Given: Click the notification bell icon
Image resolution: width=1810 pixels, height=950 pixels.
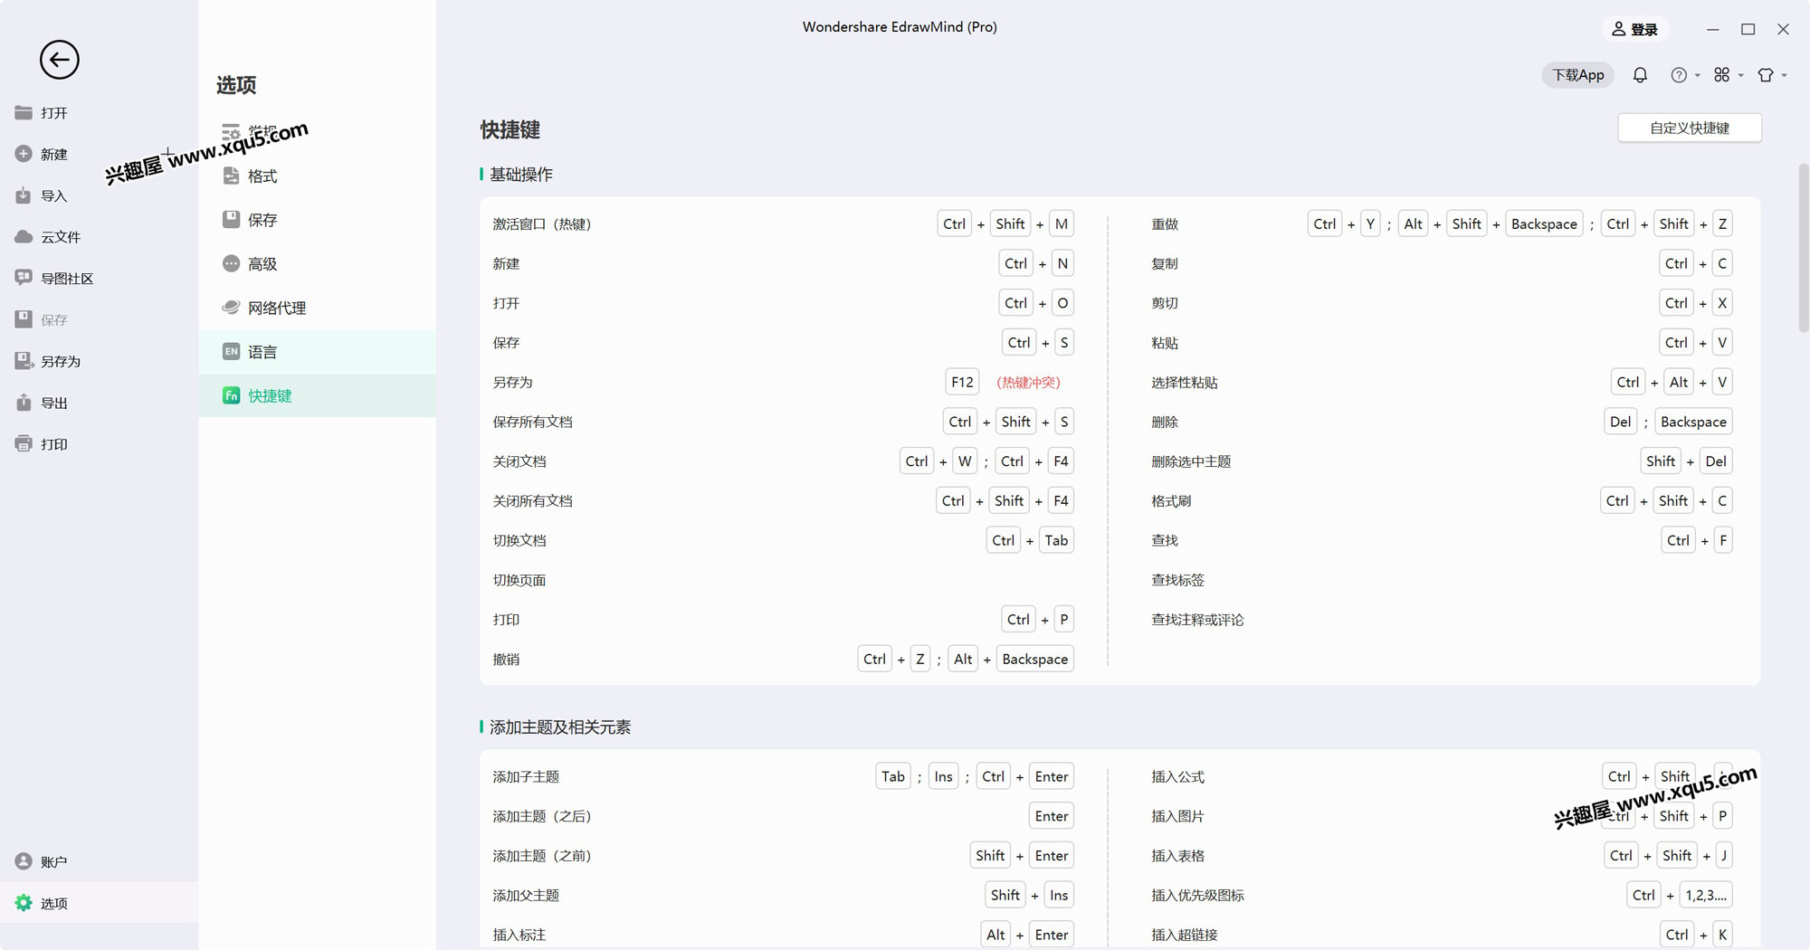Looking at the screenshot, I should click(x=1640, y=75).
